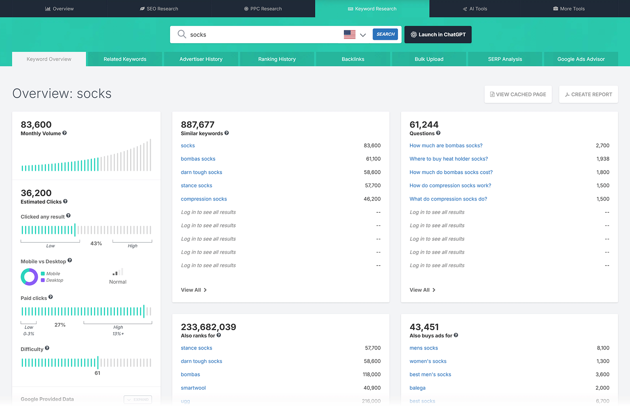The height and width of the screenshot is (409, 630).
Task: Open the help tooltip next to Monthly Volume
Action: pyautogui.click(x=65, y=133)
